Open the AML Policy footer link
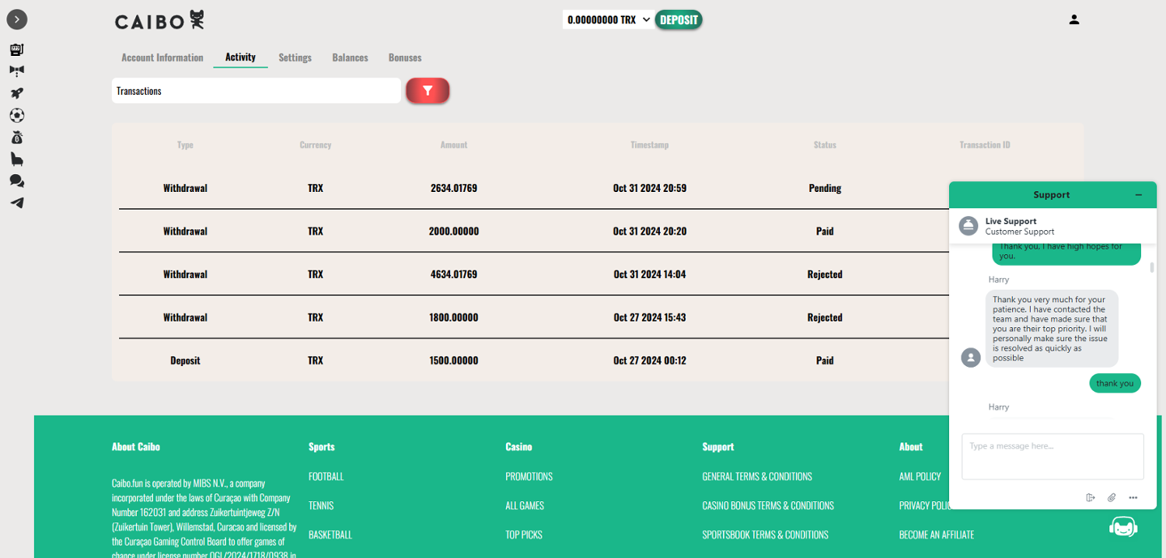Image resolution: width=1166 pixels, height=558 pixels. point(920,476)
